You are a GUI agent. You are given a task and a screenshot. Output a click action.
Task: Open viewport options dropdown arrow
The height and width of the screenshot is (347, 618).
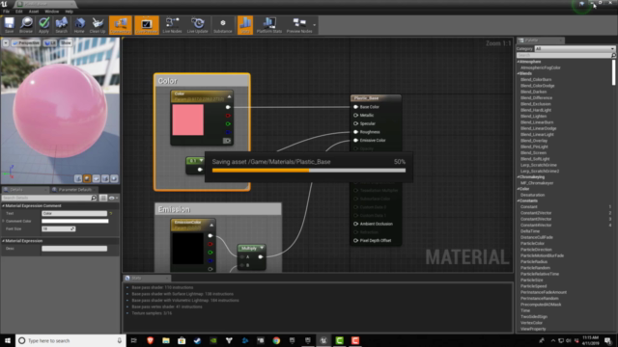(6, 42)
